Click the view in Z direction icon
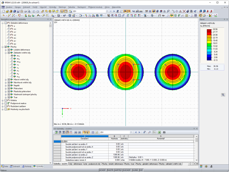 pyautogui.click(x=135, y=15)
